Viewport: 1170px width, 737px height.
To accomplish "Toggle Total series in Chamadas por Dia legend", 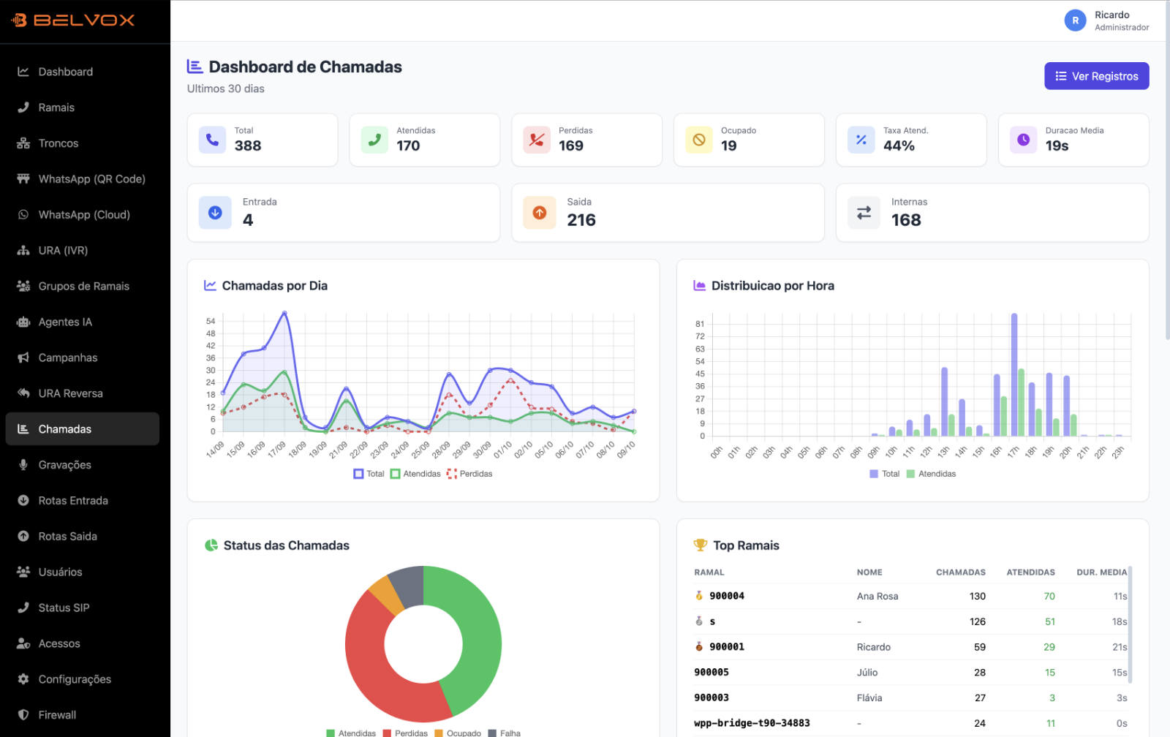I will coord(369,474).
